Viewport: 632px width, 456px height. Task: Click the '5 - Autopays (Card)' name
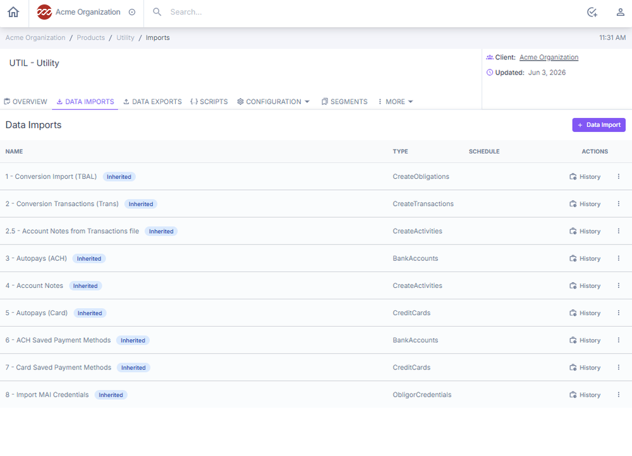[x=37, y=313]
